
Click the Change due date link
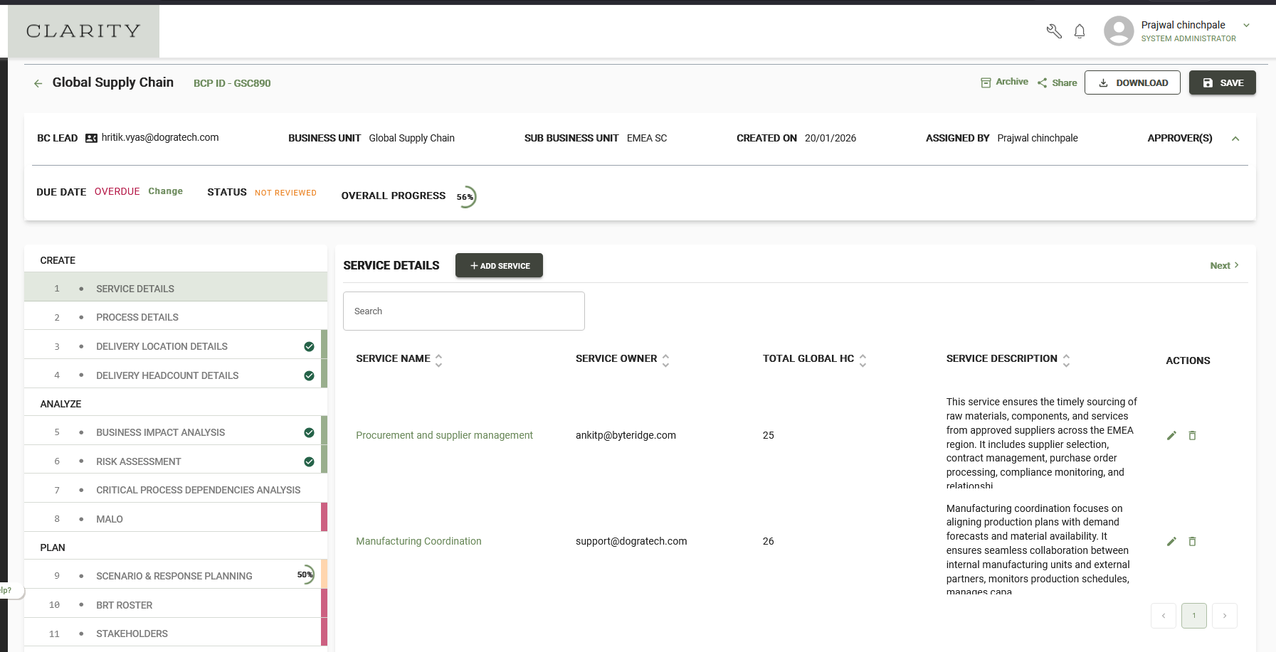click(x=165, y=191)
